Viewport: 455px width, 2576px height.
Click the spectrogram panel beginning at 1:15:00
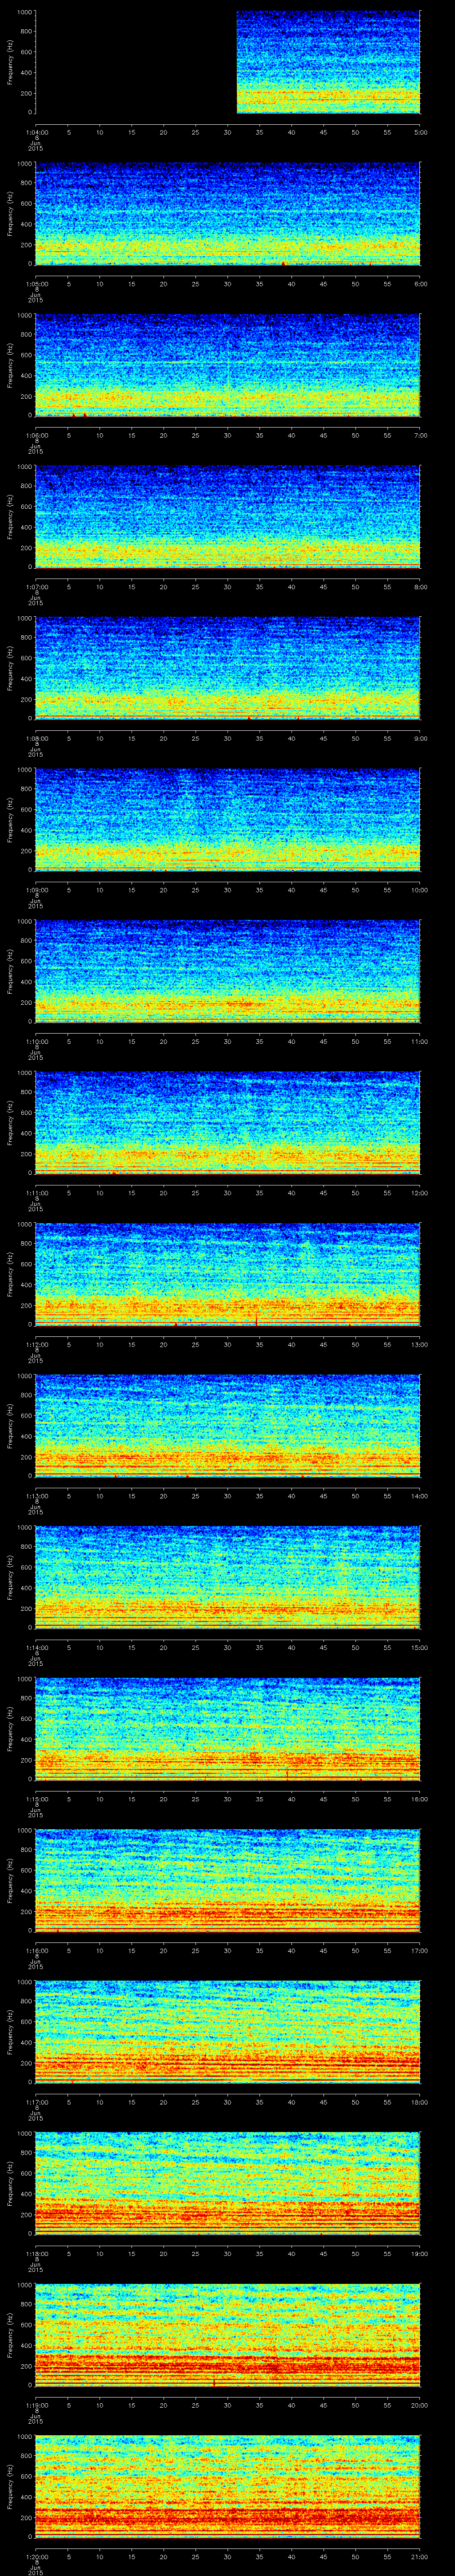point(228,1729)
